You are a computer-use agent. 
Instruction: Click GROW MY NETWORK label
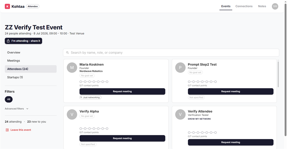199,119
